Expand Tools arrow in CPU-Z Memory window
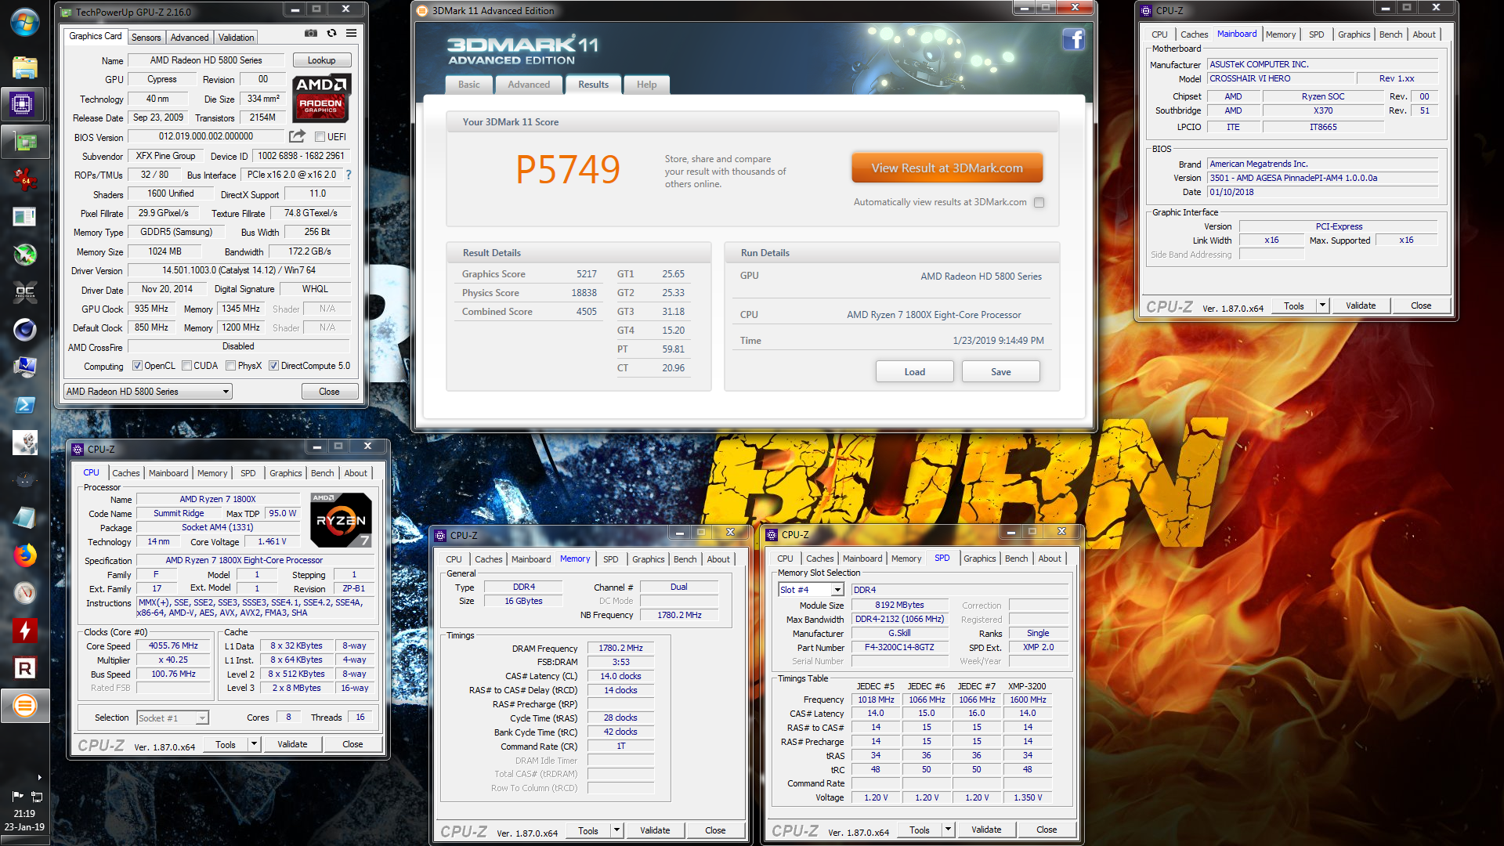Image resolution: width=1504 pixels, height=846 pixels. coord(616,830)
